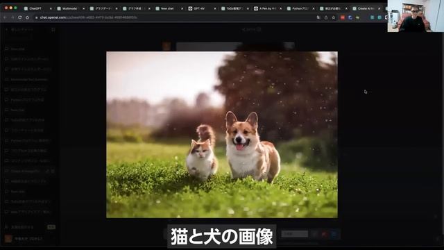The image size is (444, 250).
Task: Click the enlarged cat and dog image
Action: (222, 135)
